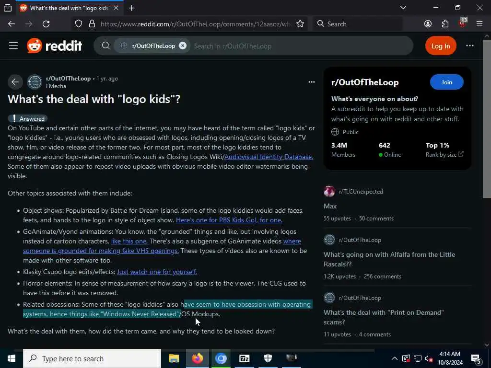This screenshot has height=368, width=491.
Task: Open Windows Security shield taskbar icon
Action: [268, 358]
